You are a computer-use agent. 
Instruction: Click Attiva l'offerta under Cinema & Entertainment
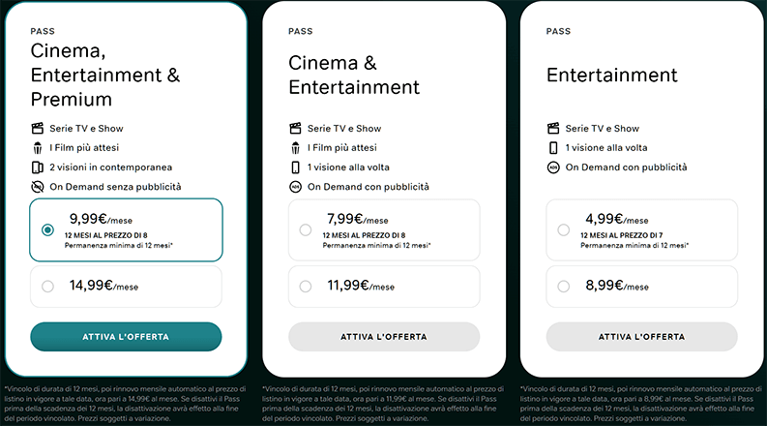[x=384, y=337]
